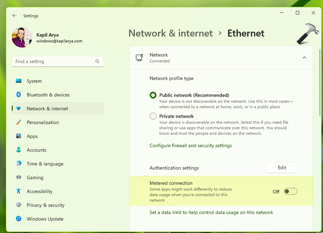The image size is (323, 233).
Task: Click the Accounts person icon
Action: click(x=19, y=150)
